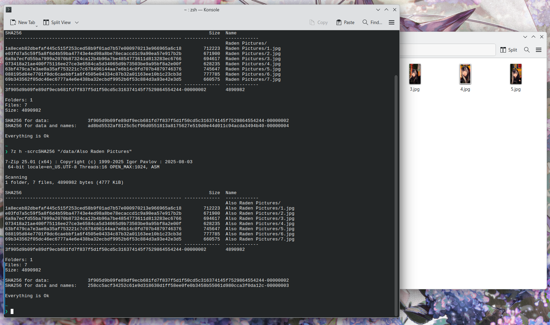Click the Split View button in Konsole

click(x=57, y=22)
